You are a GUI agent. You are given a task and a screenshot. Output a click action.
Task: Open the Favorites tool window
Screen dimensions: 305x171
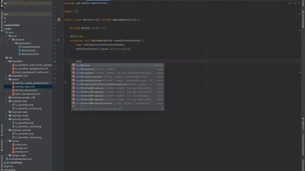pyautogui.click(x=2, y=145)
